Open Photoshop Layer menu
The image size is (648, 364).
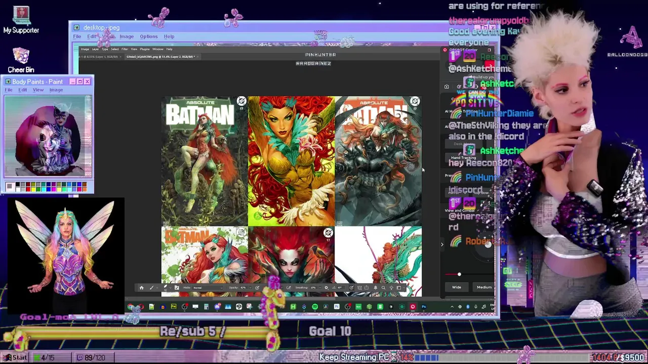pyautogui.click(x=95, y=49)
